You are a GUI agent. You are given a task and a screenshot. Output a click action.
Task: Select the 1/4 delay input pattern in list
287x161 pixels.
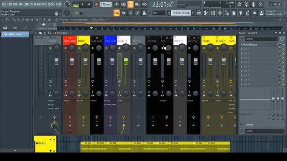(15, 34)
